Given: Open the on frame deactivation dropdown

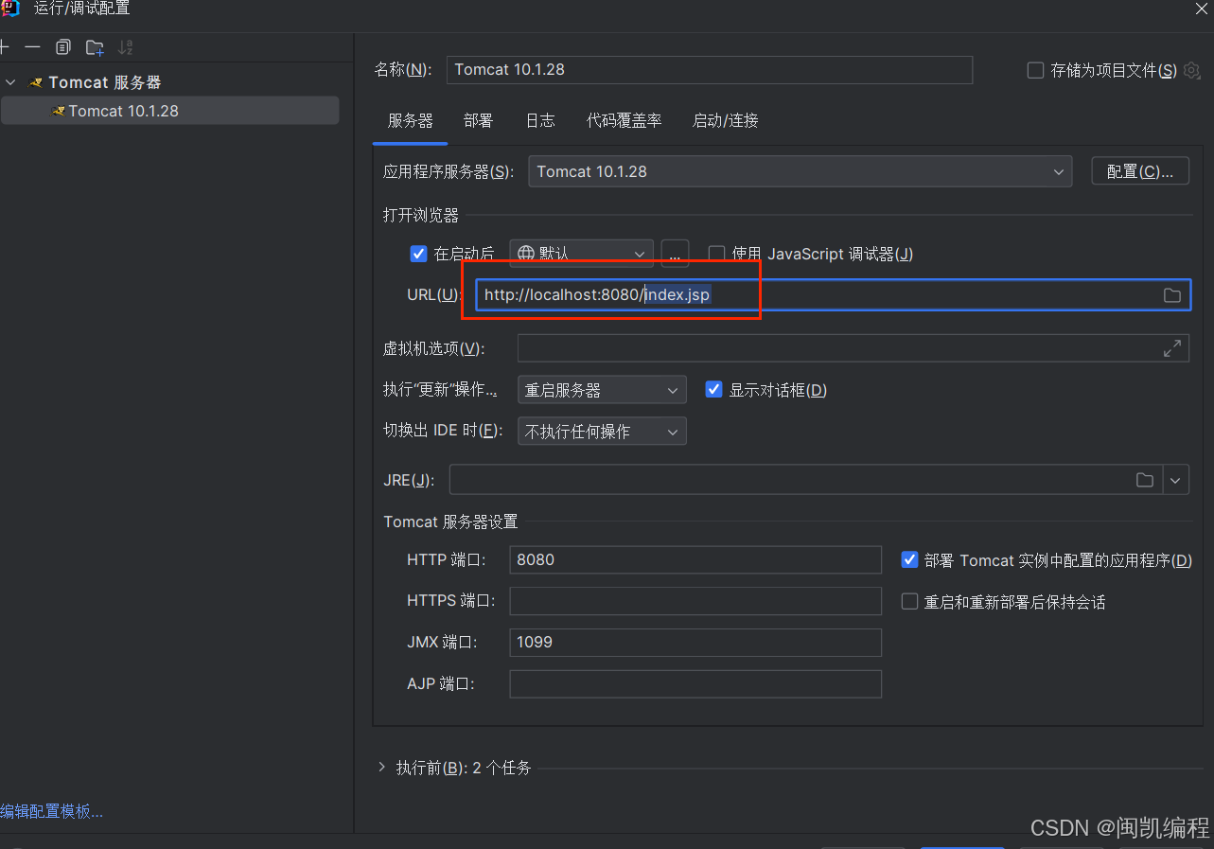Looking at the screenshot, I should pos(602,432).
